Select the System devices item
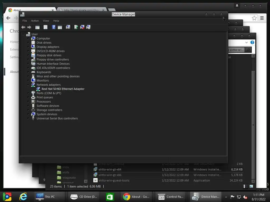Viewport: 270px width, 202px height. click(x=47, y=114)
